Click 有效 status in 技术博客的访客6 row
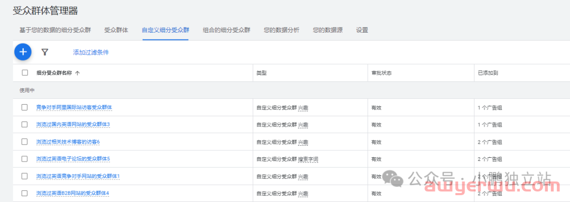This screenshot has height=202, width=570. coord(376,142)
